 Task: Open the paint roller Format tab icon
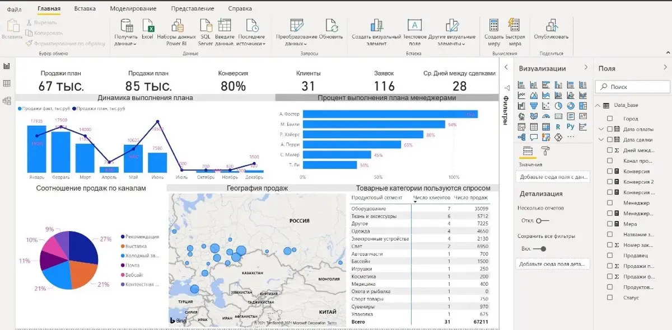click(545, 152)
